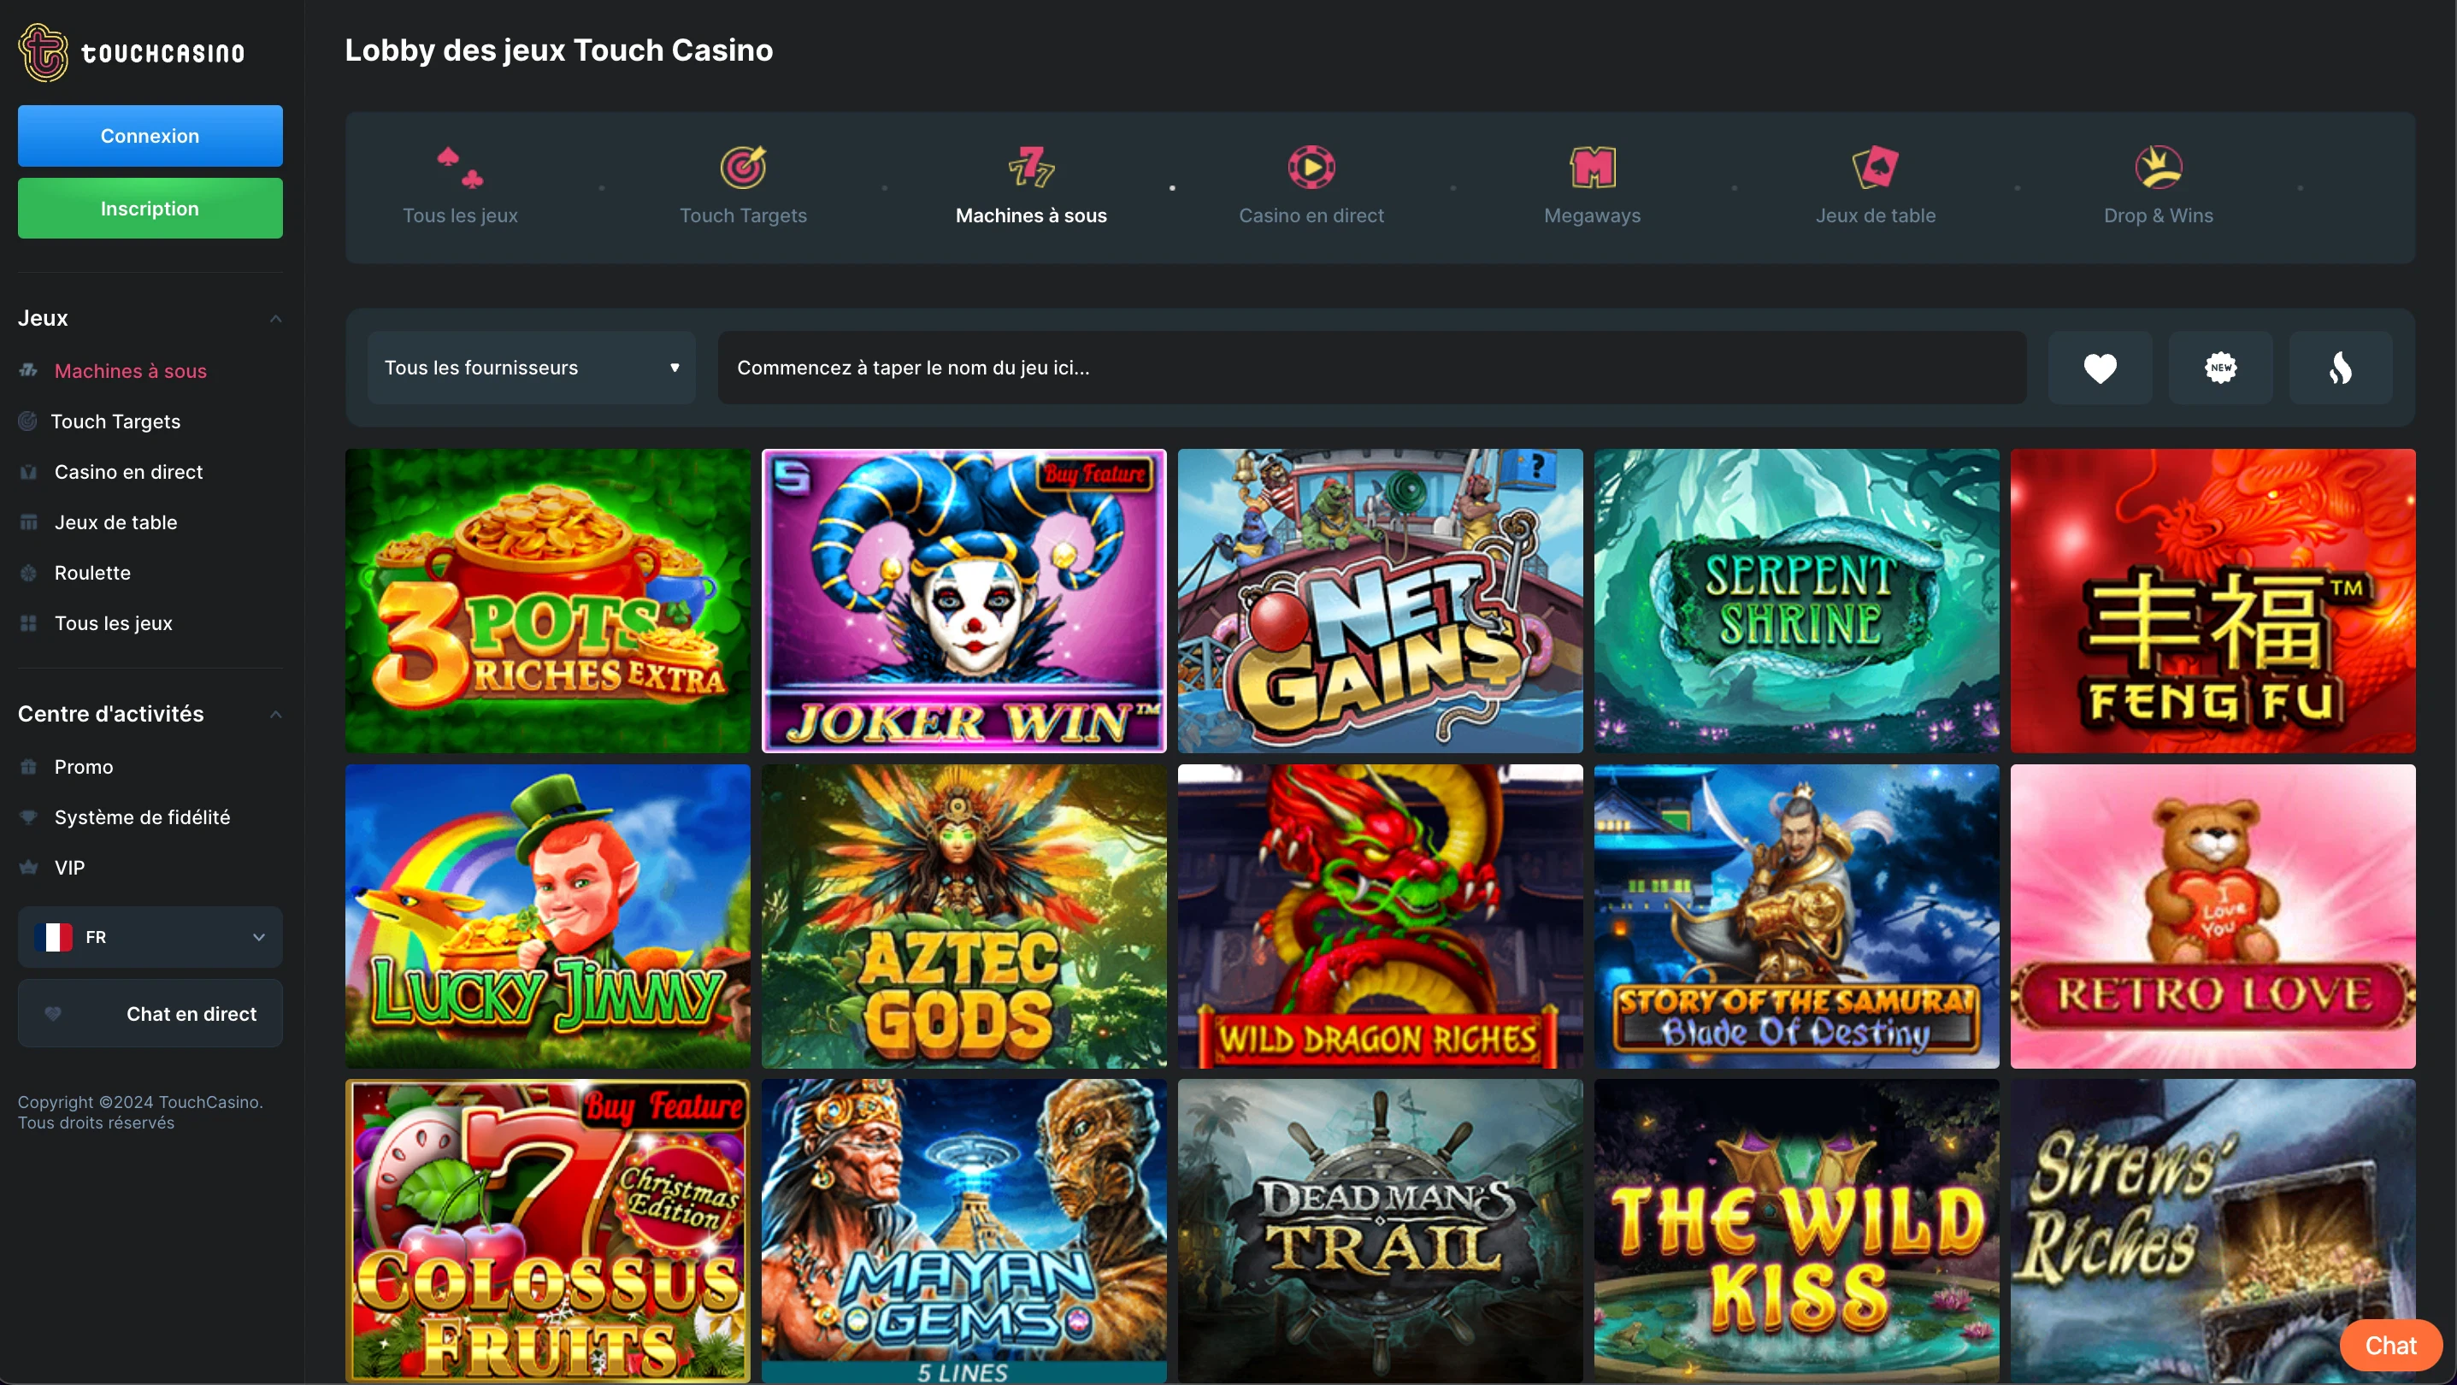Click the sidebar Machines à sous icon
Screen dimensions: 2457x1385
[28, 370]
